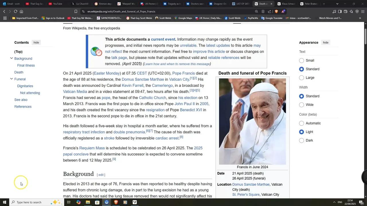Hide the Appearance panel
The image size is (367, 206).
tap(325, 42)
